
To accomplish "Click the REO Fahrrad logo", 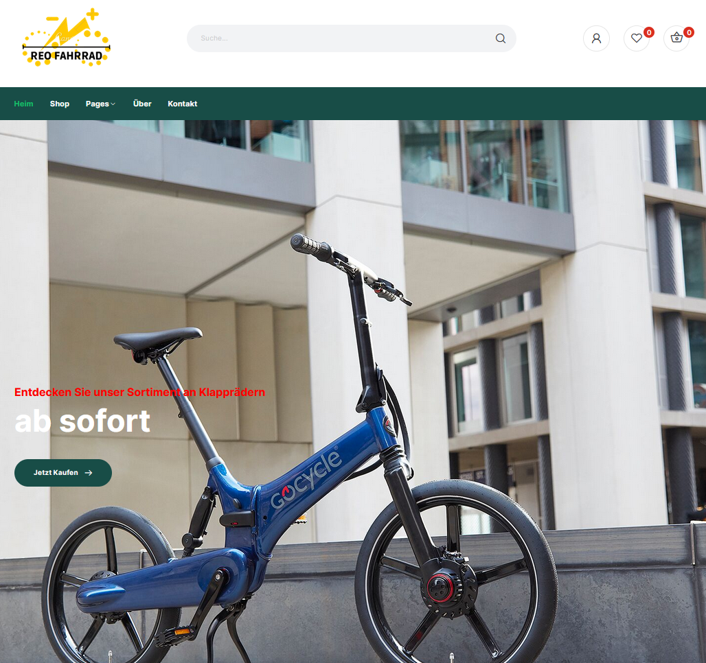I will [66, 38].
